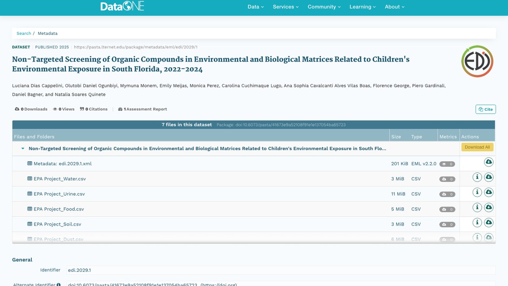Screen dimensions: 508x286
Task: Click the Cite button
Action: (x=486, y=109)
